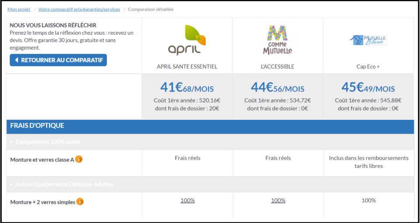Open underlined 100% link in April column

click(188, 201)
